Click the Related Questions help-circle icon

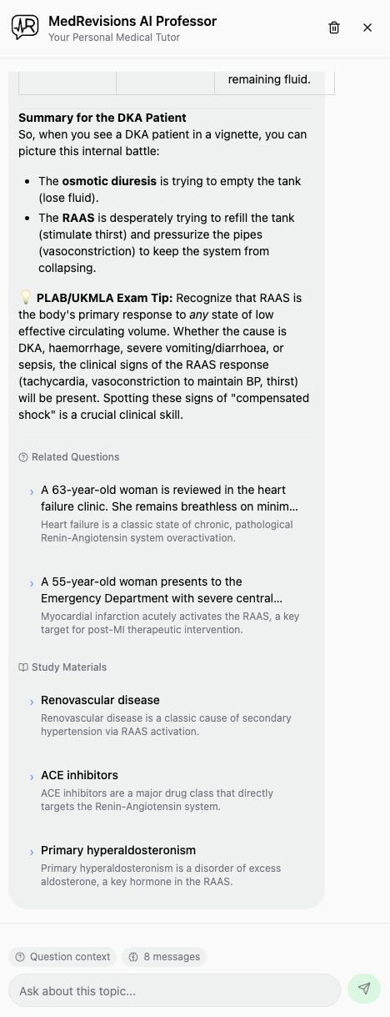[x=23, y=457]
